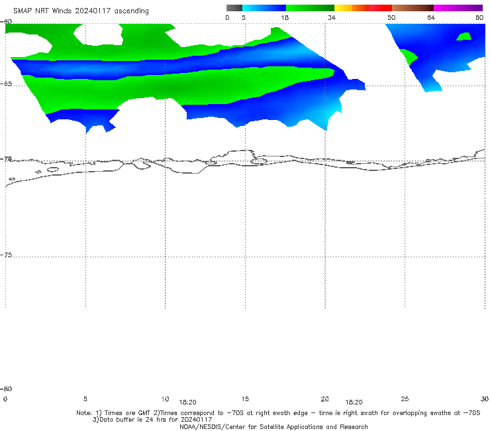Image resolution: width=490 pixels, height=431 pixels.
Task: Click the '25' longitude axis label
Action: click(405, 399)
